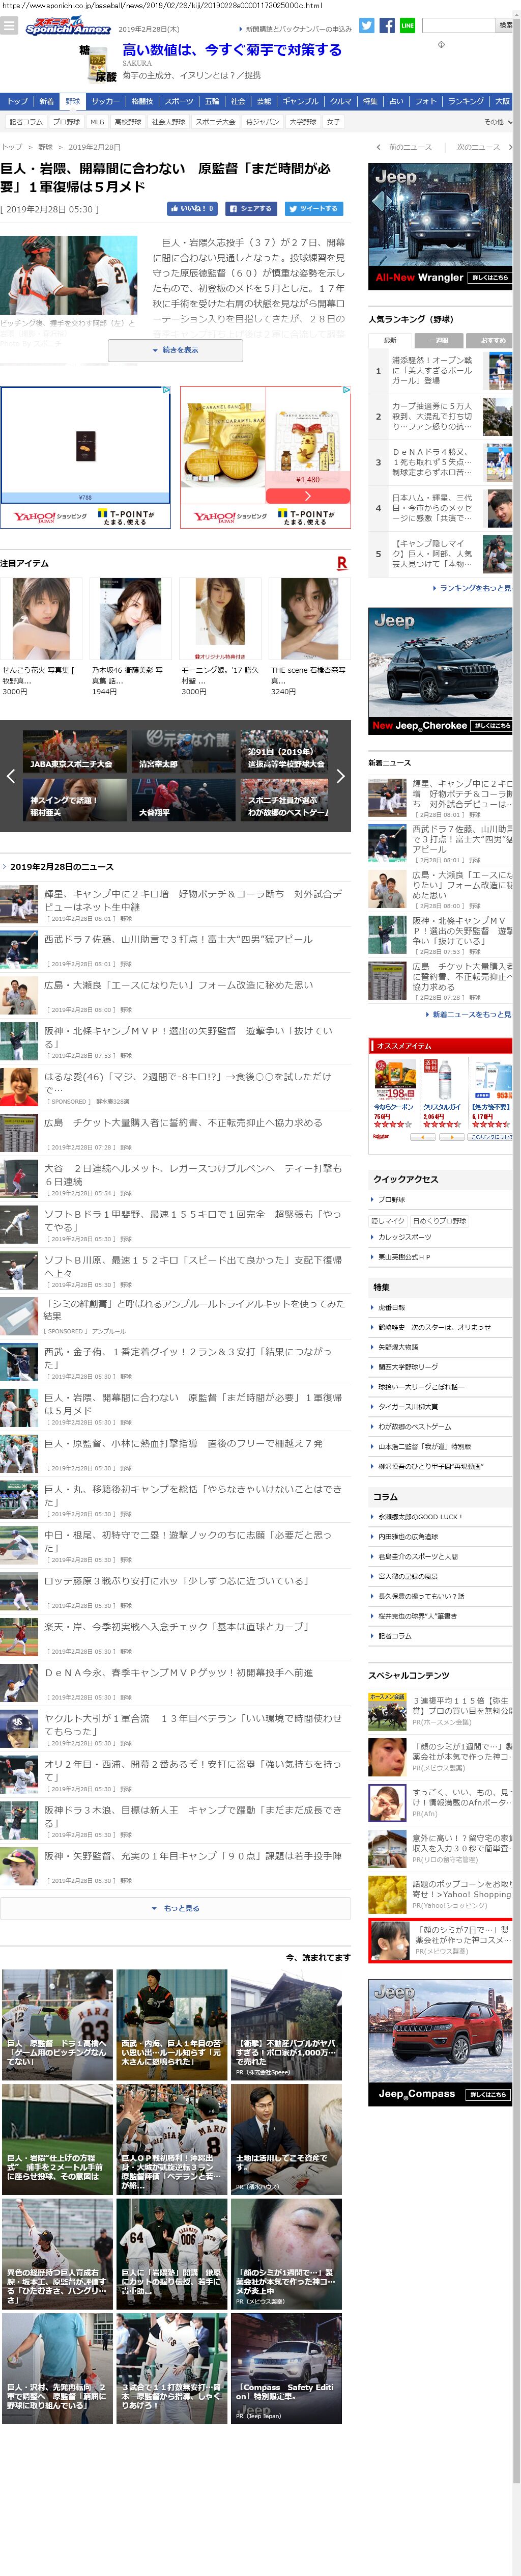This screenshot has width=521, height=2576.
Task: Select the 新着 main nav tab
Action: (46, 101)
